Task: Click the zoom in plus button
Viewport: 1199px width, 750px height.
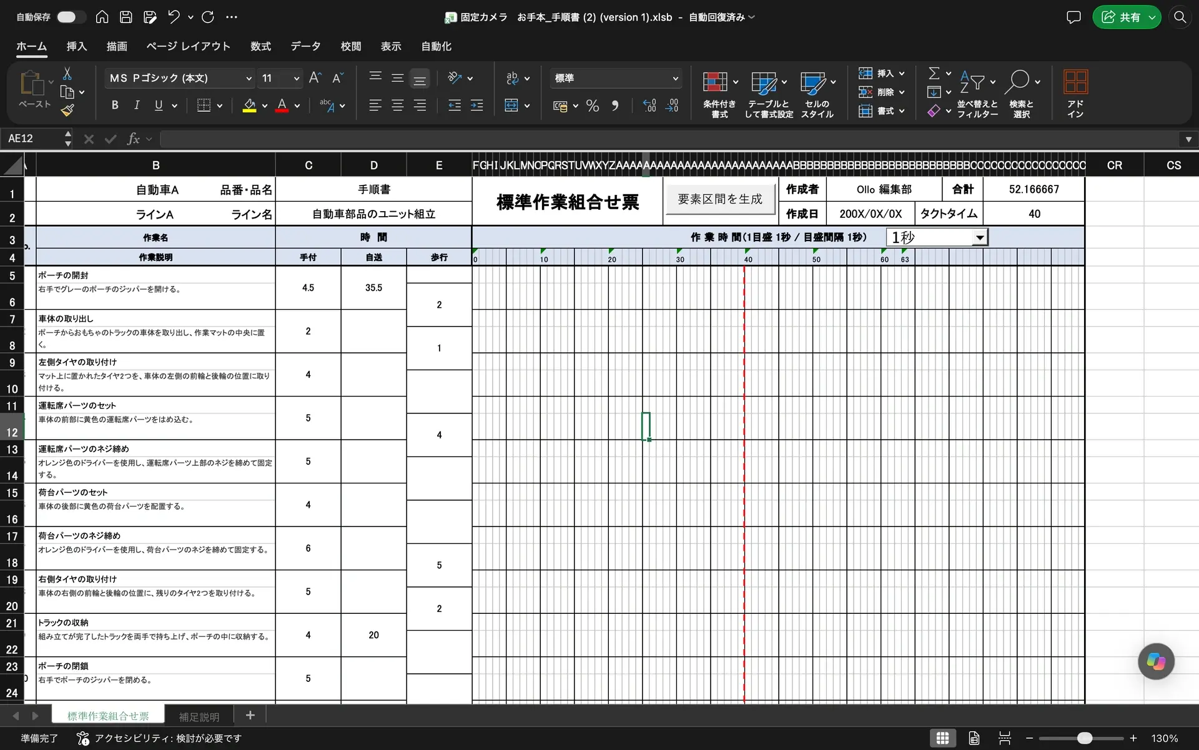Action: tap(1133, 738)
